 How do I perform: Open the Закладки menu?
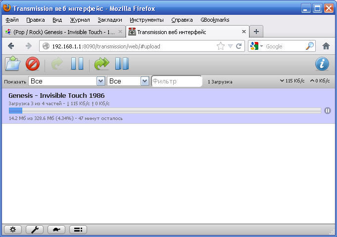pos(110,20)
